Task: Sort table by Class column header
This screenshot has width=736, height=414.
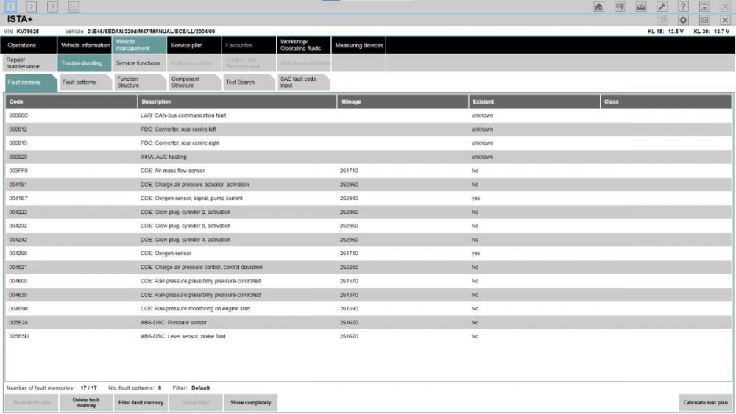Action: (666, 101)
